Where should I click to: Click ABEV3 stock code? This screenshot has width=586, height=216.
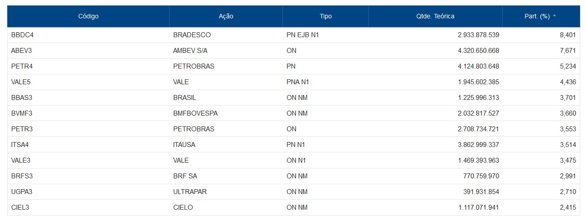[x=21, y=51]
